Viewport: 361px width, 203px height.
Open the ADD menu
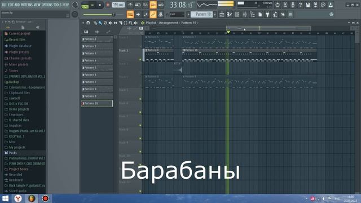point(17,5)
